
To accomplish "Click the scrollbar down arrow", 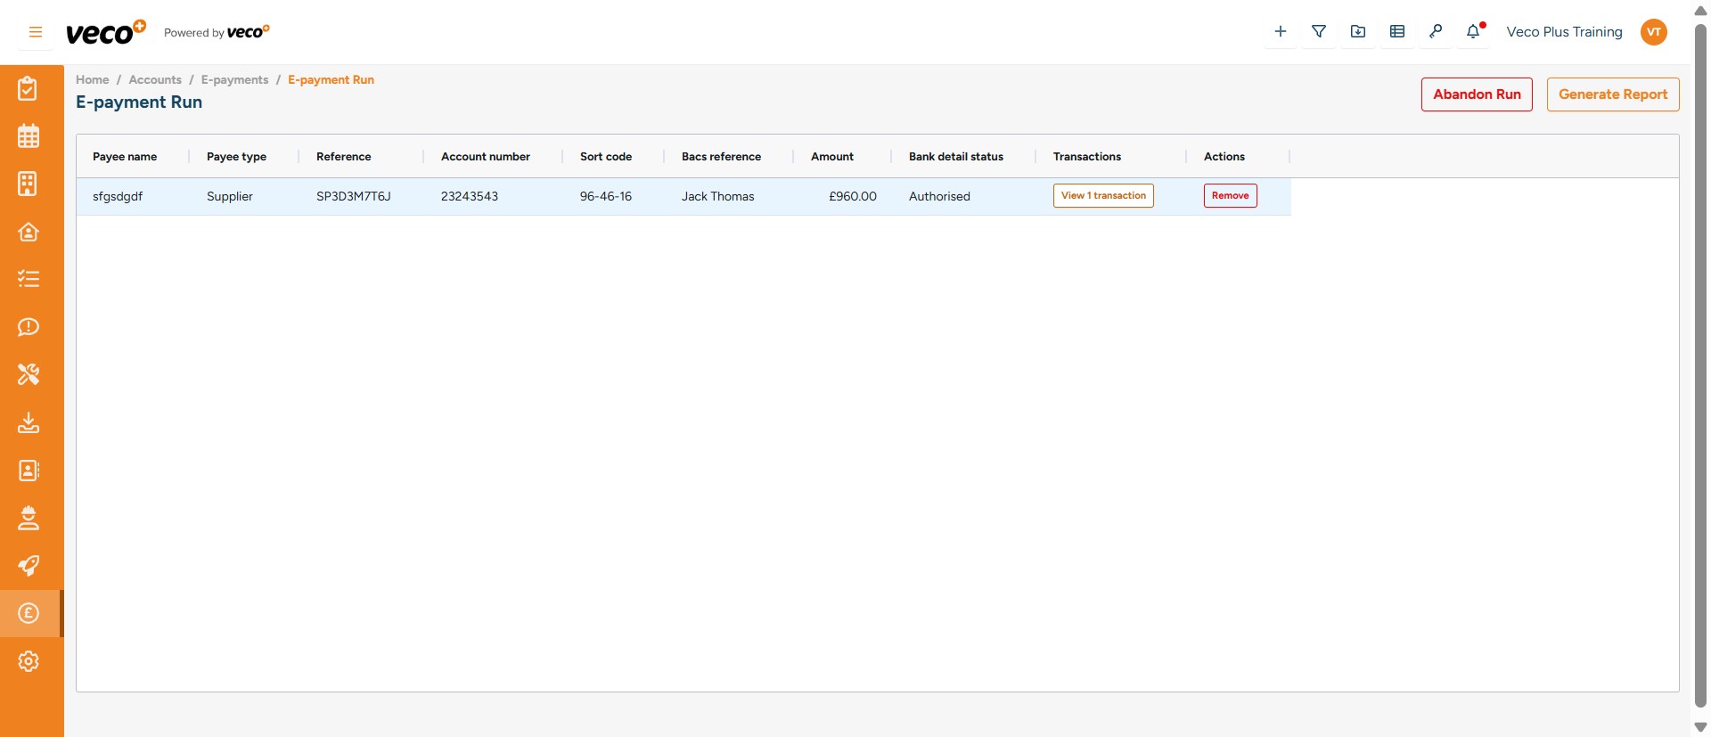I will tap(1699, 727).
